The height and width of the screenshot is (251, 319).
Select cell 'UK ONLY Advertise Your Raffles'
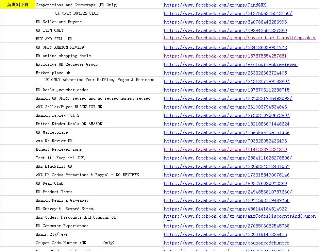point(99,81)
